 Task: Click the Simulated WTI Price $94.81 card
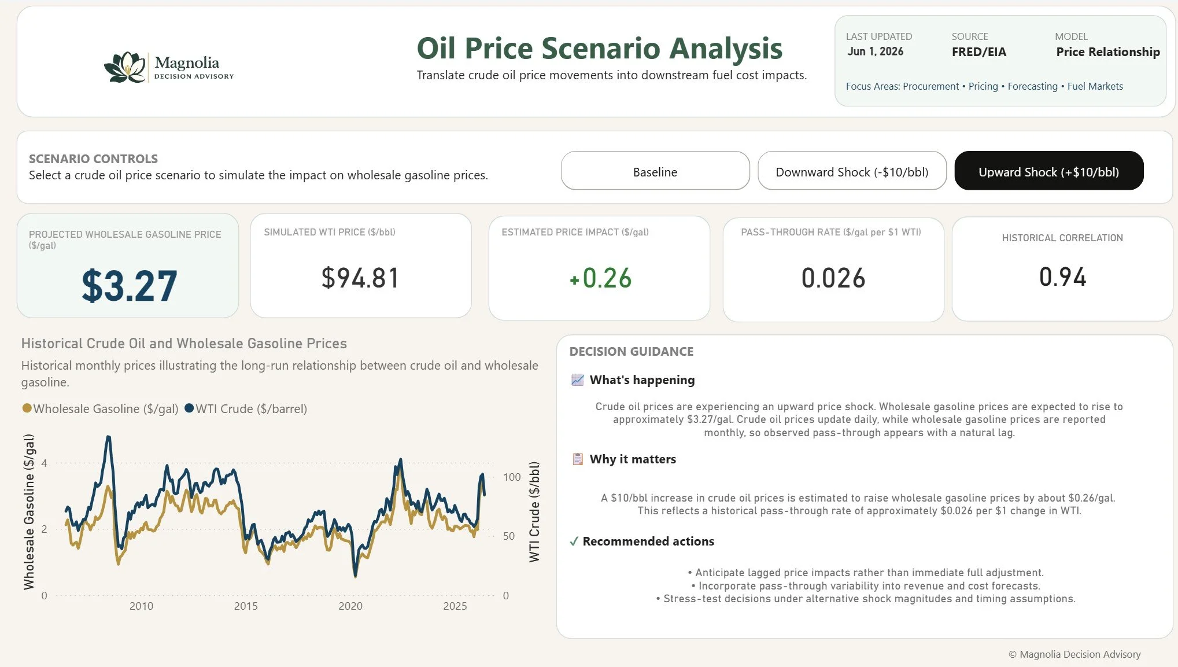point(361,266)
